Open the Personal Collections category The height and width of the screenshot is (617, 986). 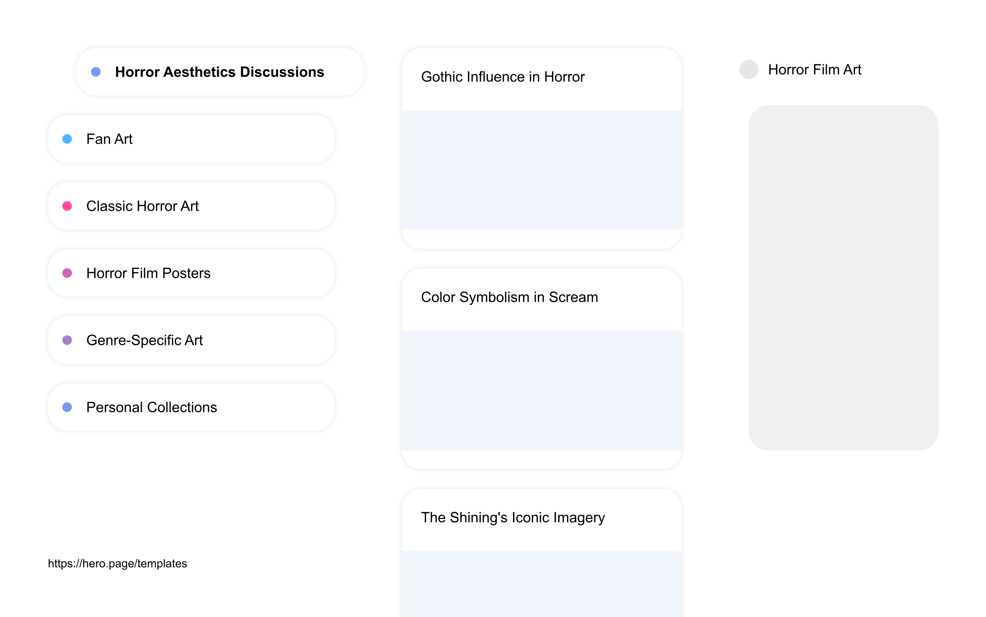[x=191, y=407]
